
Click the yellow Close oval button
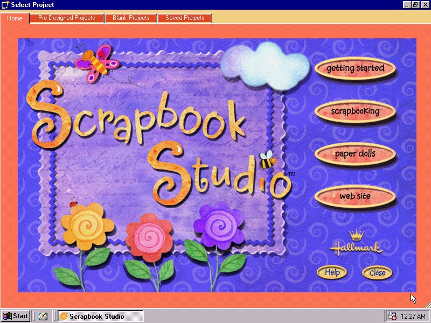377,273
